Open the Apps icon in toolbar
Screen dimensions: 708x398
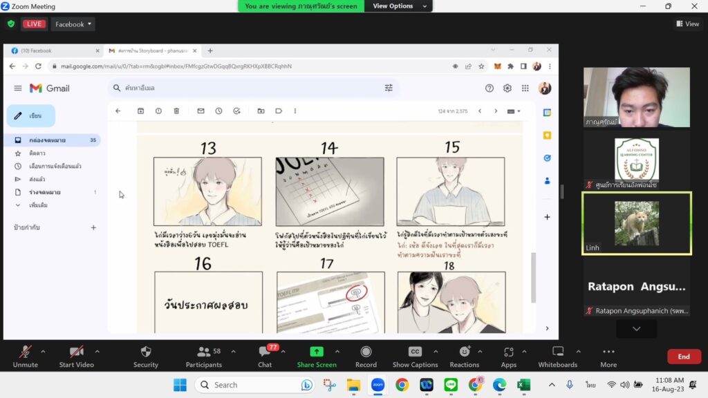pyautogui.click(x=508, y=352)
